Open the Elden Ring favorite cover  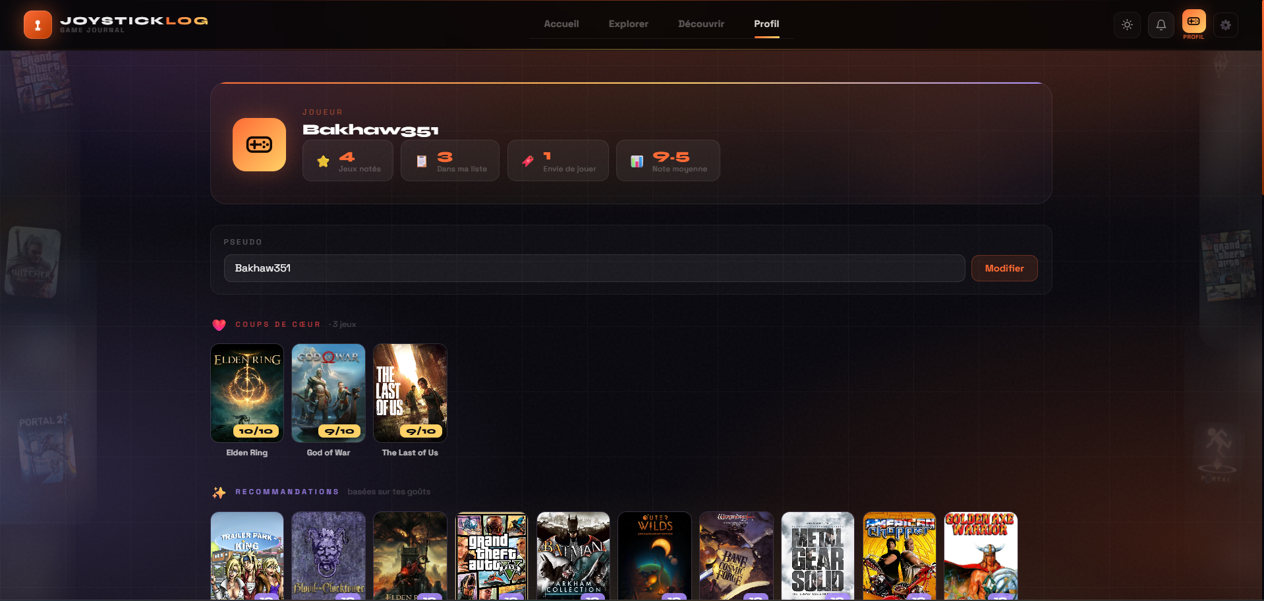click(247, 393)
